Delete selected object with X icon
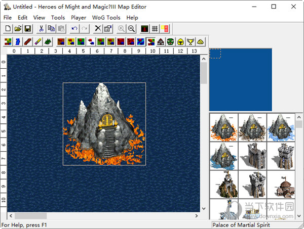The height and width of the screenshot is (229, 304). click(x=98, y=29)
